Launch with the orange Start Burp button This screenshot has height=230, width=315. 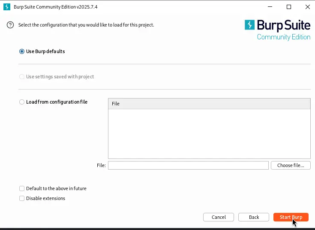(x=291, y=217)
